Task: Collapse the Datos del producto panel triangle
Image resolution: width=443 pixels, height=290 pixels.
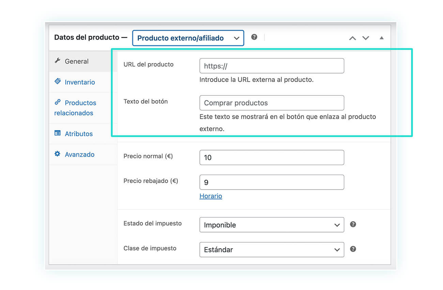Action: coord(382,38)
